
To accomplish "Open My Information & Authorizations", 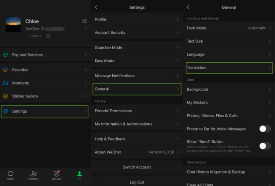I will pyautogui.click(x=137, y=124).
